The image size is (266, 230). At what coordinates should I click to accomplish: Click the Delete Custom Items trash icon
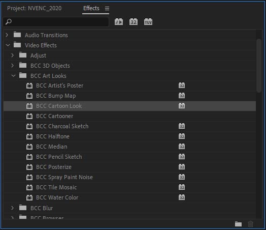coord(250,224)
